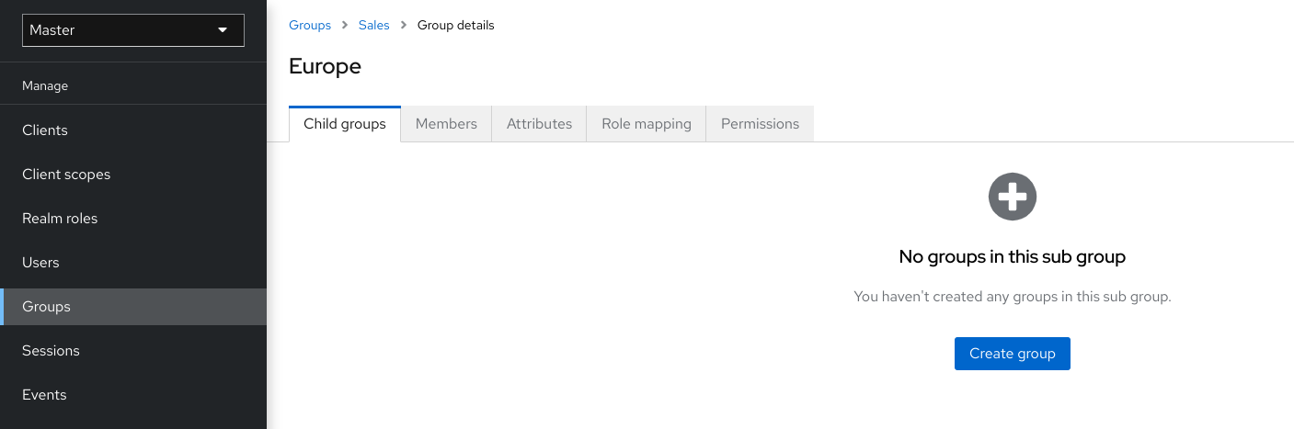Open Client scopes in the sidebar
The image size is (1294, 429).
(x=66, y=175)
